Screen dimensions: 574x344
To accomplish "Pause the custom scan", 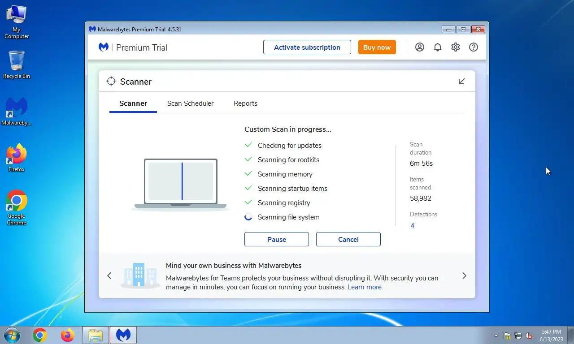I will pos(277,239).
